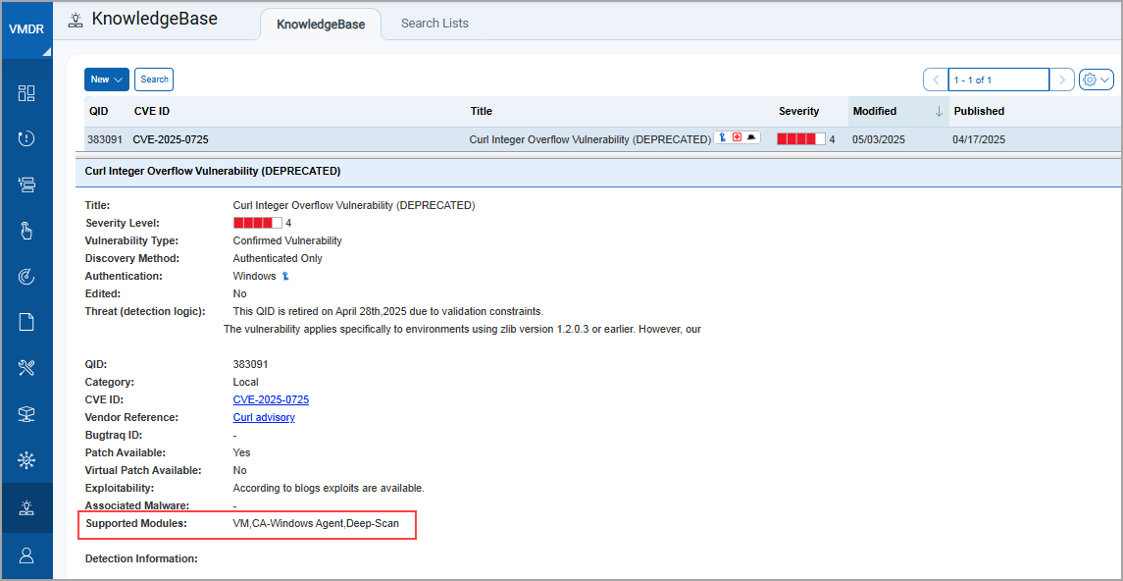This screenshot has height=581, width=1123.
Task: Sort by the Severity column header
Action: (x=799, y=111)
